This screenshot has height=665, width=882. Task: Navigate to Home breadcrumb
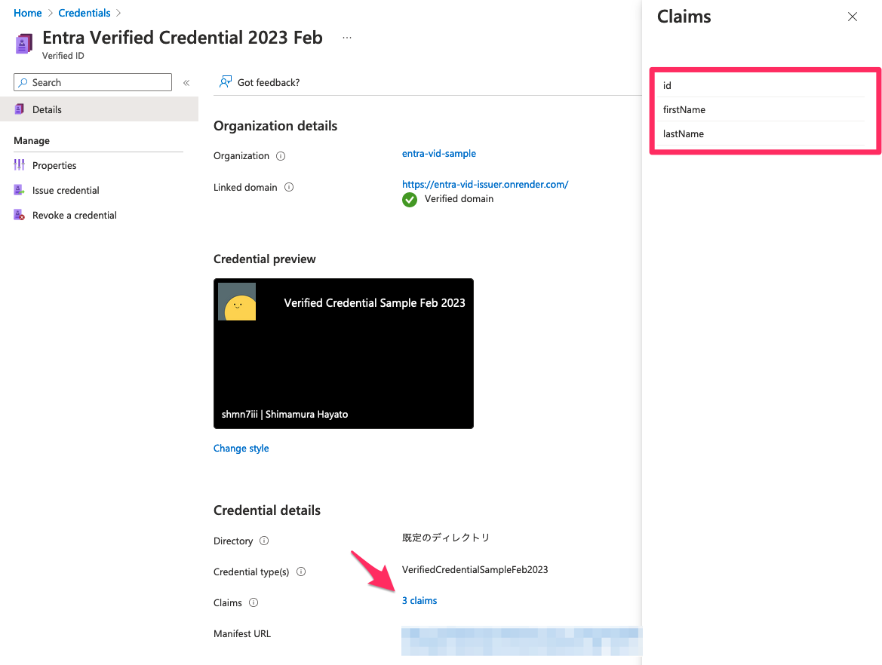[28, 13]
